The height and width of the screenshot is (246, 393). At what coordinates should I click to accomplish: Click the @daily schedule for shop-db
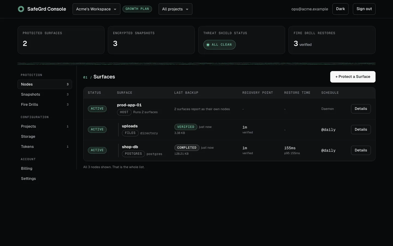(x=328, y=150)
